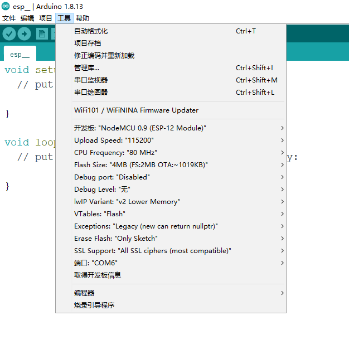Expand 编程器 programmer submenu
349x364 pixels.
coord(171,293)
